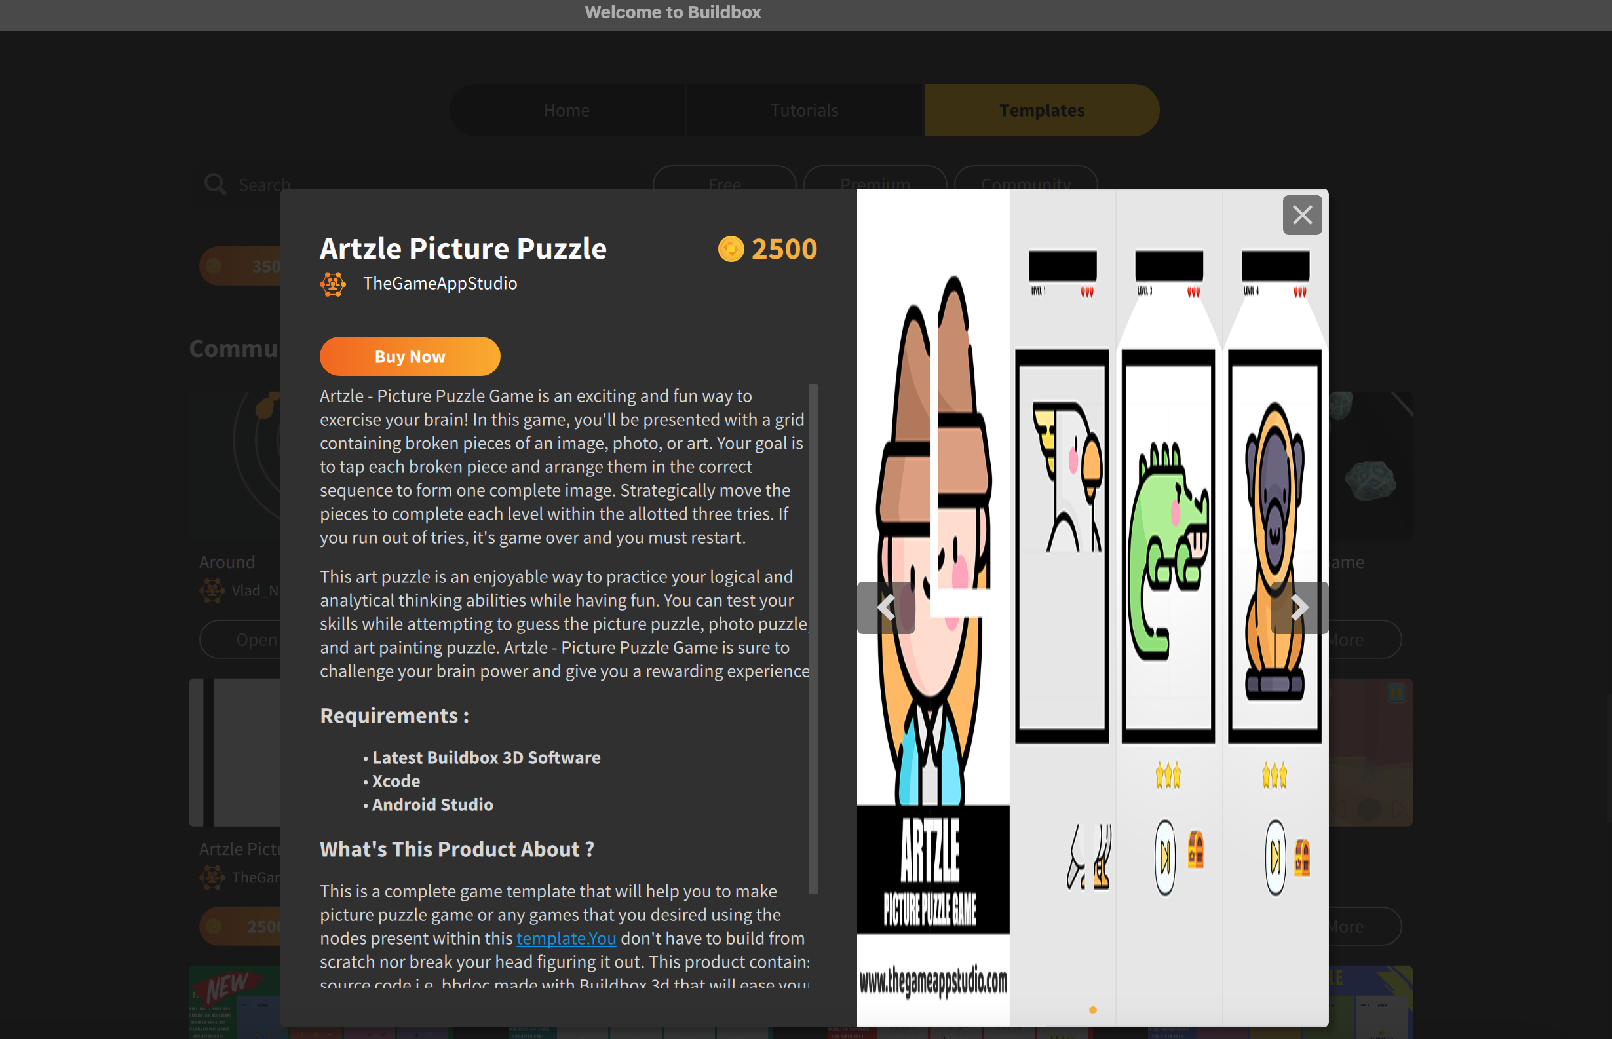Click the description panel scrollbar

point(813,638)
